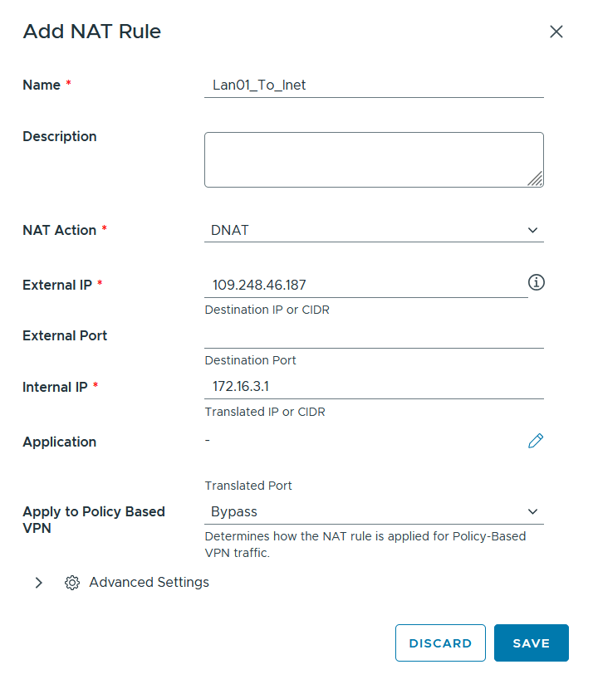Click inside the Description text area

point(374,159)
